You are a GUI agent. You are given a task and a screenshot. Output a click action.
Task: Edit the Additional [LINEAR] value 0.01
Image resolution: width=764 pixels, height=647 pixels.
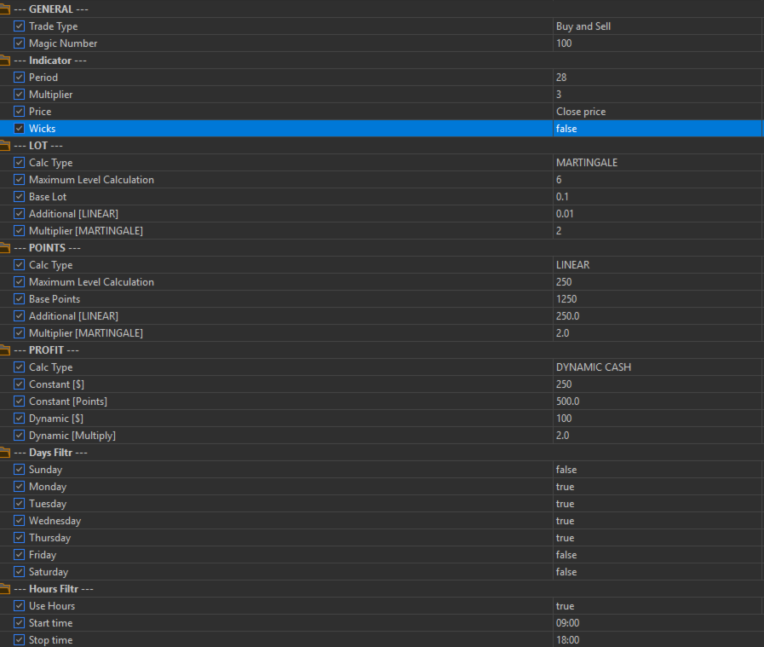(x=658, y=214)
